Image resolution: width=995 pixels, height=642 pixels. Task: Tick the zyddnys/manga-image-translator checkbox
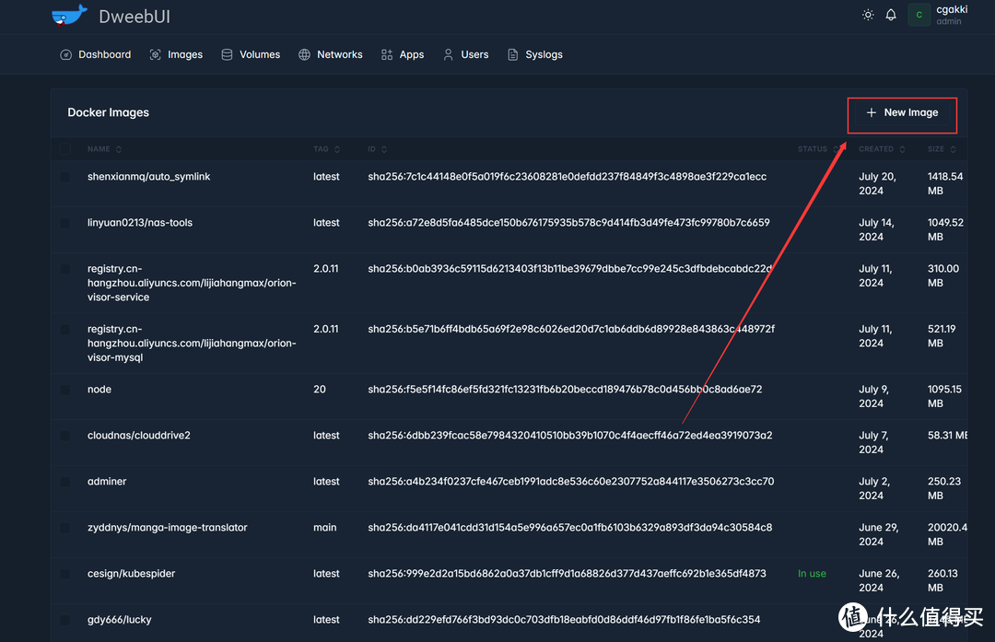[64, 528]
